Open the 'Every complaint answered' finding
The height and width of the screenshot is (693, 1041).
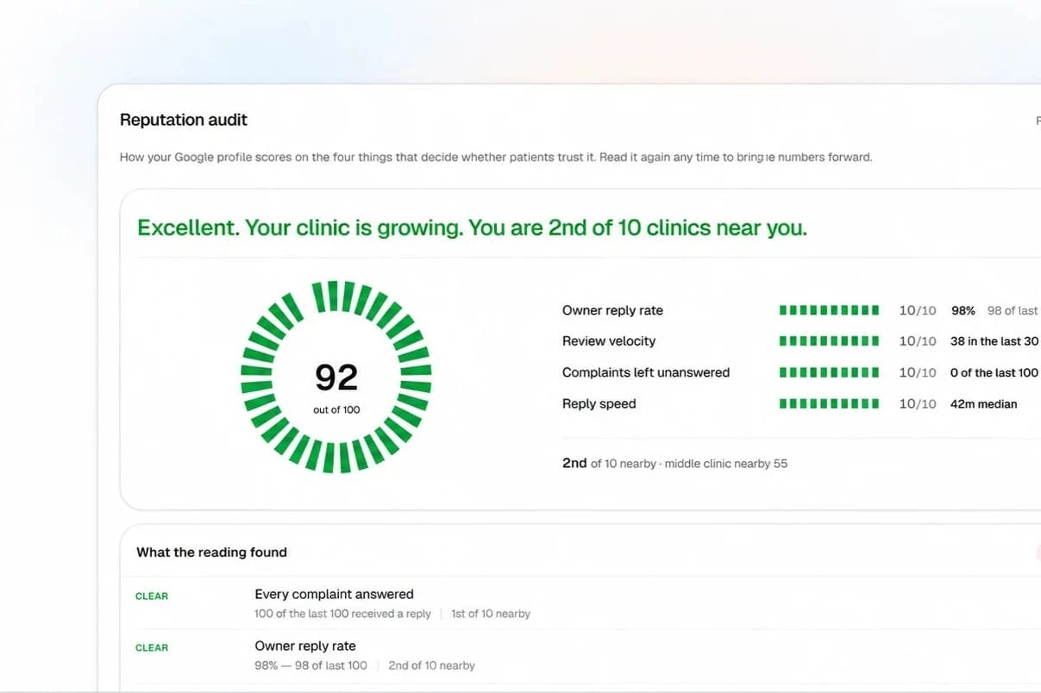coord(334,594)
